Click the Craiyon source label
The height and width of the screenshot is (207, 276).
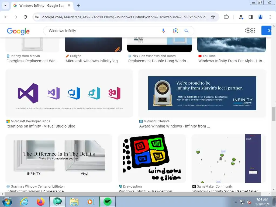[75, 56]
